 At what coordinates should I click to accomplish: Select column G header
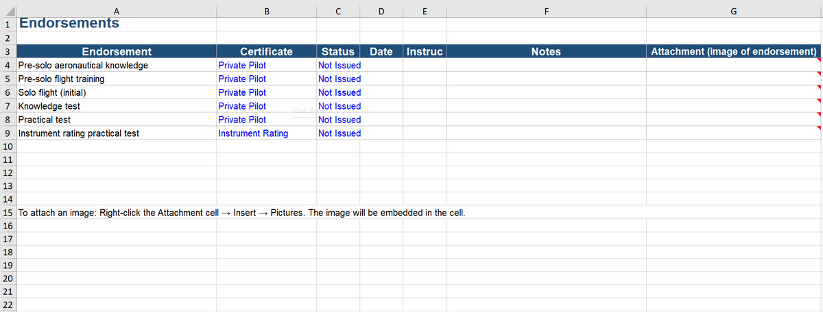(x=734, y=10)
